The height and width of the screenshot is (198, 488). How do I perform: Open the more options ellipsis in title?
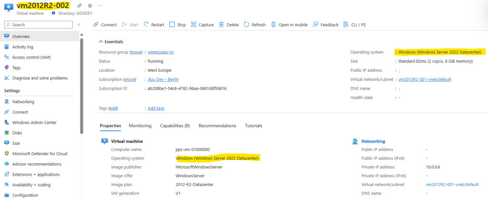point(100,6)
